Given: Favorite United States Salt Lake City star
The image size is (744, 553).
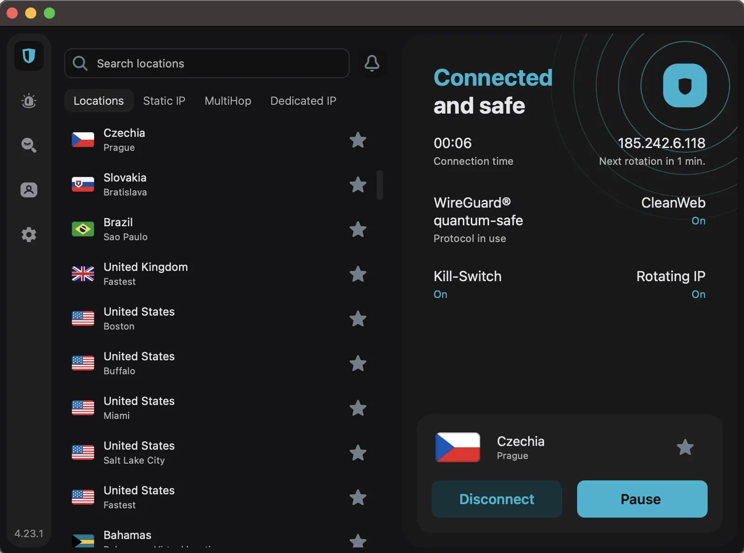Looking at the screenshot, I should click(x=358, y=452).
